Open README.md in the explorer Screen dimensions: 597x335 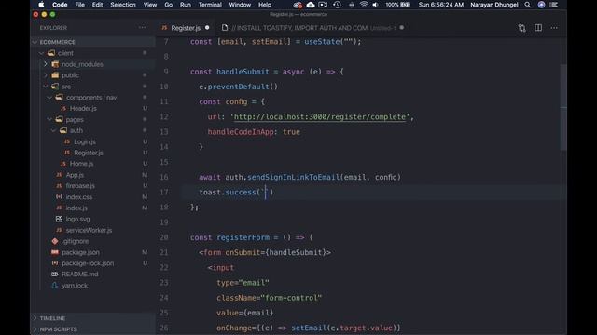pyautogui.click(x=80, y=274)
